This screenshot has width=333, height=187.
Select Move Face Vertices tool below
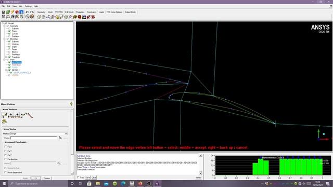(x=4, y=122)
